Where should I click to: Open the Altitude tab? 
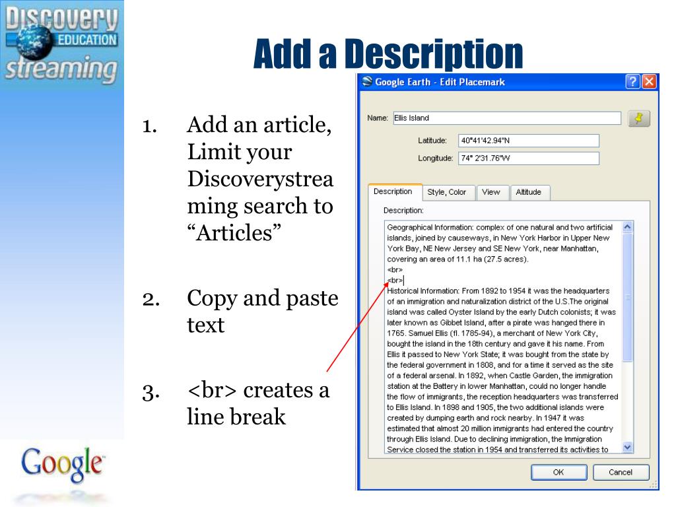pos(529,192)
